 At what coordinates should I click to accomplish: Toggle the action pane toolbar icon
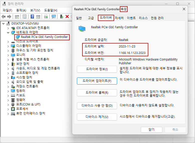[x=38, y=16]
